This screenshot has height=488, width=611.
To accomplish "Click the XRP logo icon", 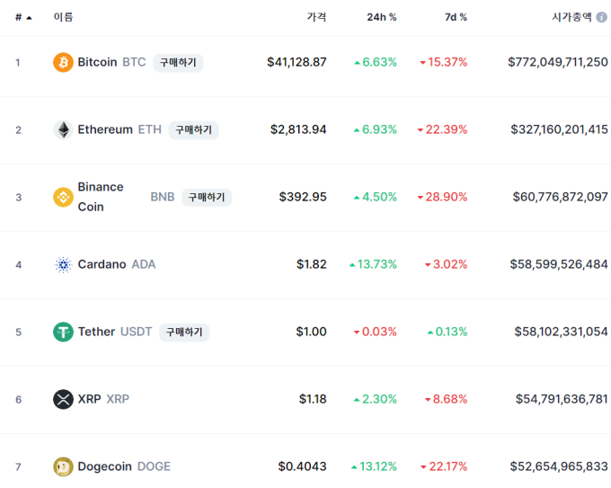I will 63,399.
